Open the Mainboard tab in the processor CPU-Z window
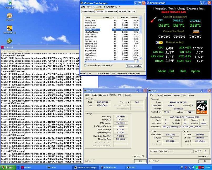The width and height of the screenshot is (212, 170). point(168,95)
